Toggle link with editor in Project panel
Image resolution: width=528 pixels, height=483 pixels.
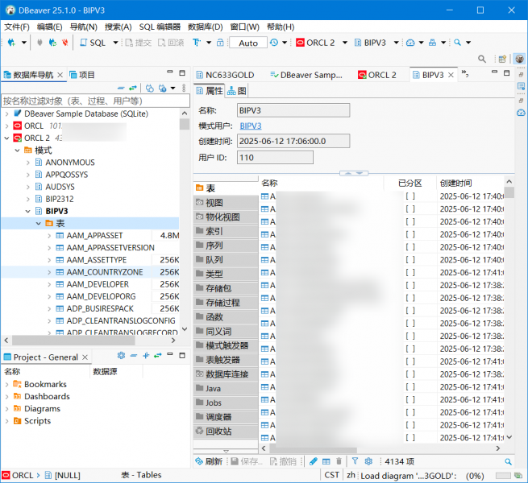point(157,356)
